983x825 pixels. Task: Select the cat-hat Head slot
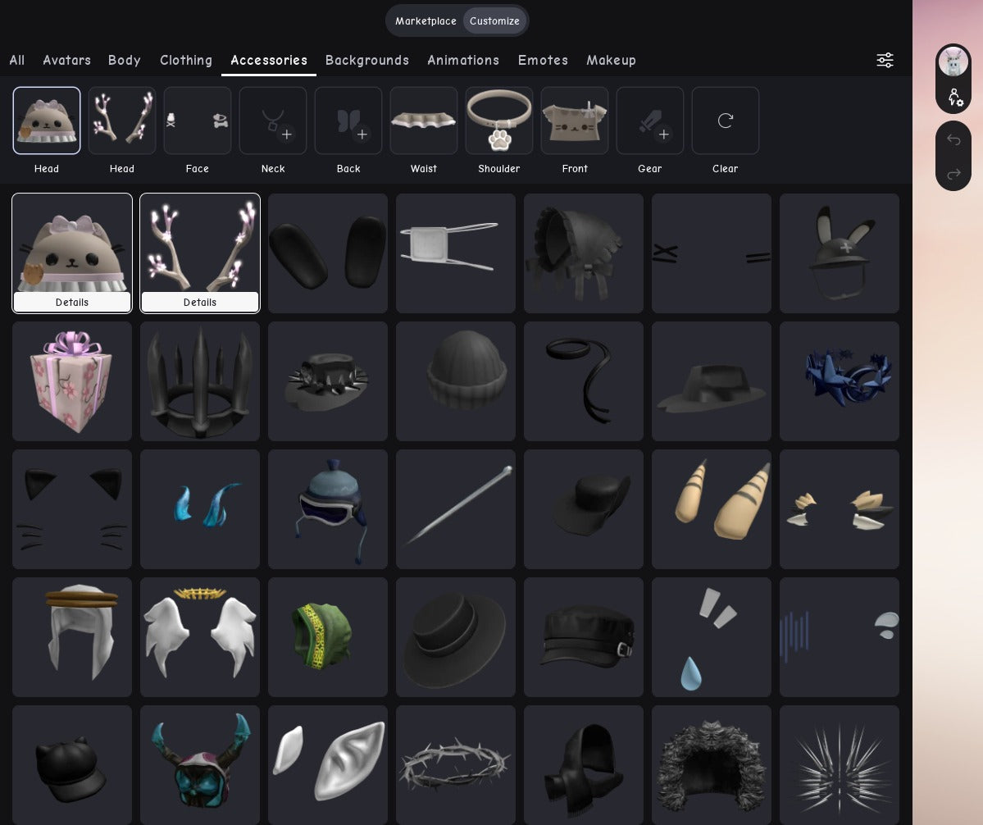click(x=47, y=121)
